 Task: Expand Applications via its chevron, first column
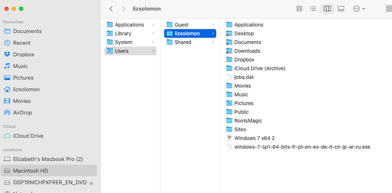(153, 24)
